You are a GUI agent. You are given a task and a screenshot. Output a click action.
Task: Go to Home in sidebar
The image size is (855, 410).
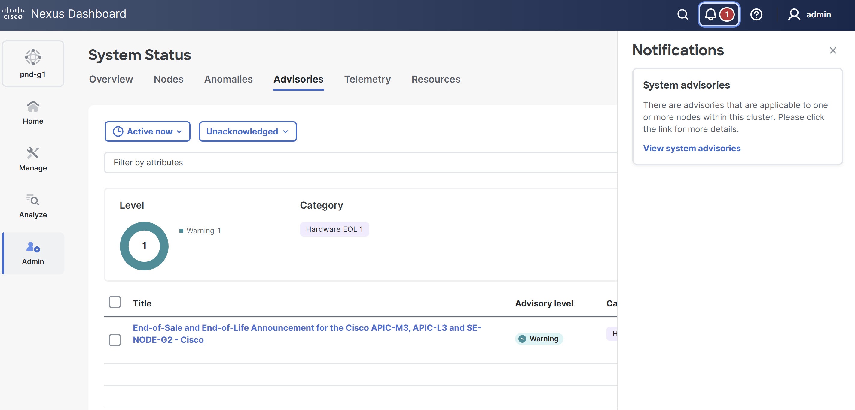pyautogui.click(x=33, y=113)
